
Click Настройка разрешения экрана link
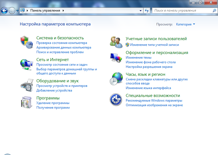tap(149, 67)
